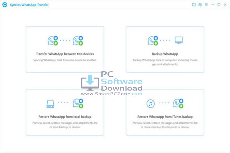Click hard drive icon in local backup card
The image size is (230, 153).
click(x=50, y=104)
